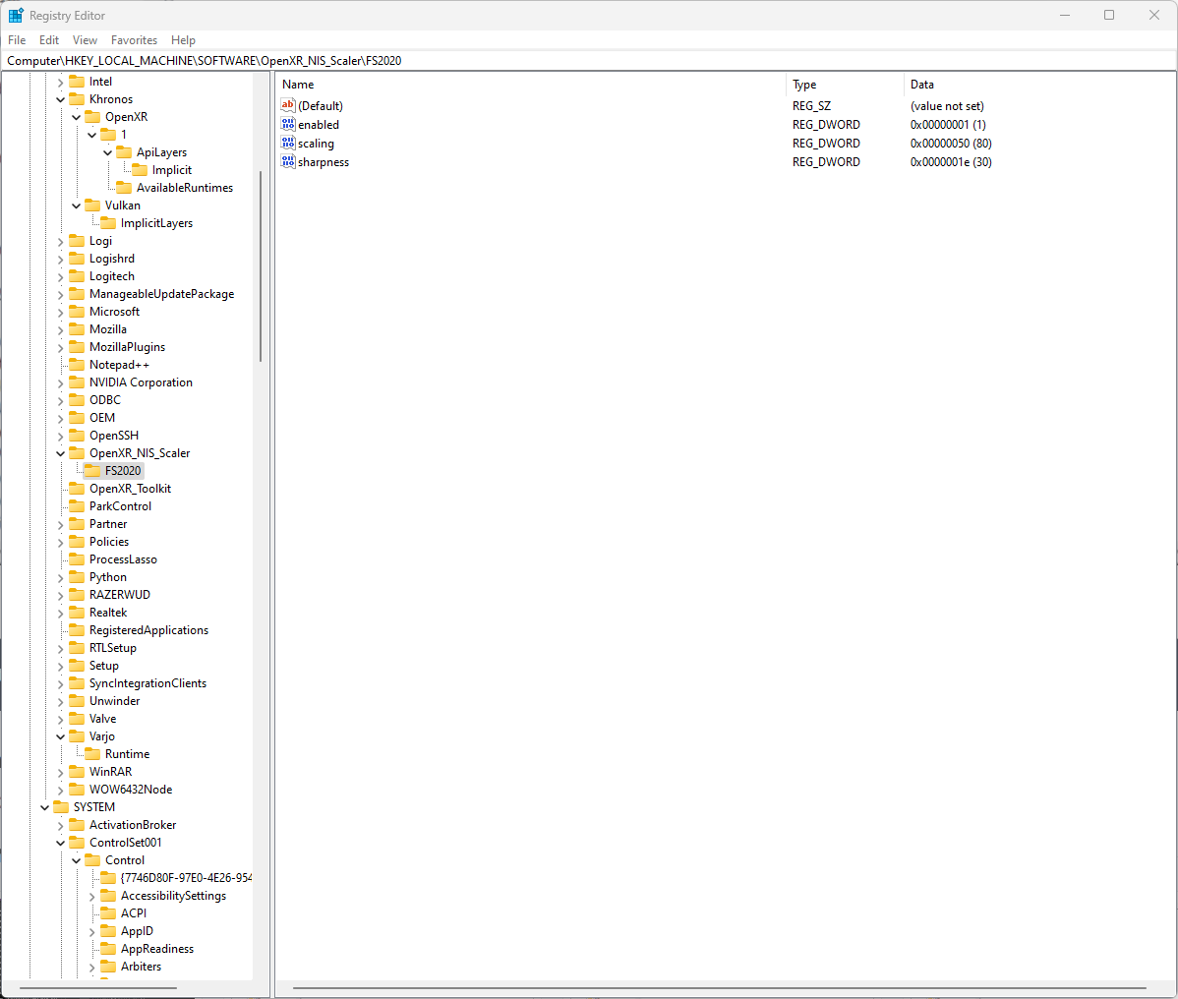Select the enabled DWORD value icon
Screen dimensions: 1178x999
[288, 124]
